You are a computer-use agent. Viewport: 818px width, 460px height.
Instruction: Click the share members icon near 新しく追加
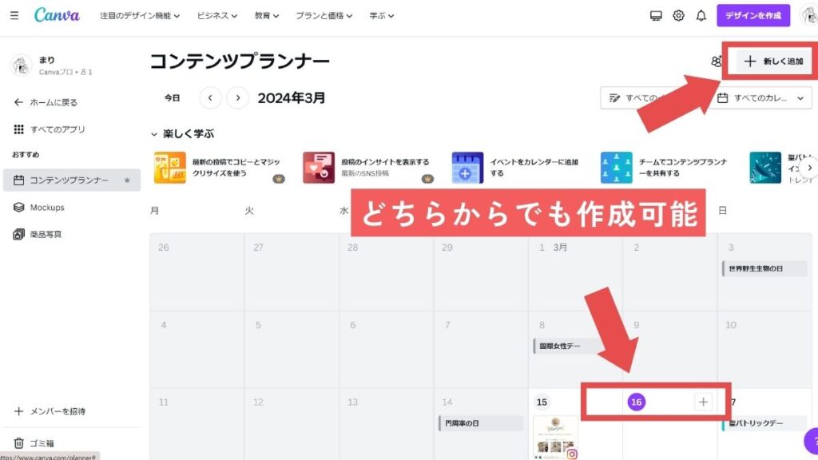[717, 61]
